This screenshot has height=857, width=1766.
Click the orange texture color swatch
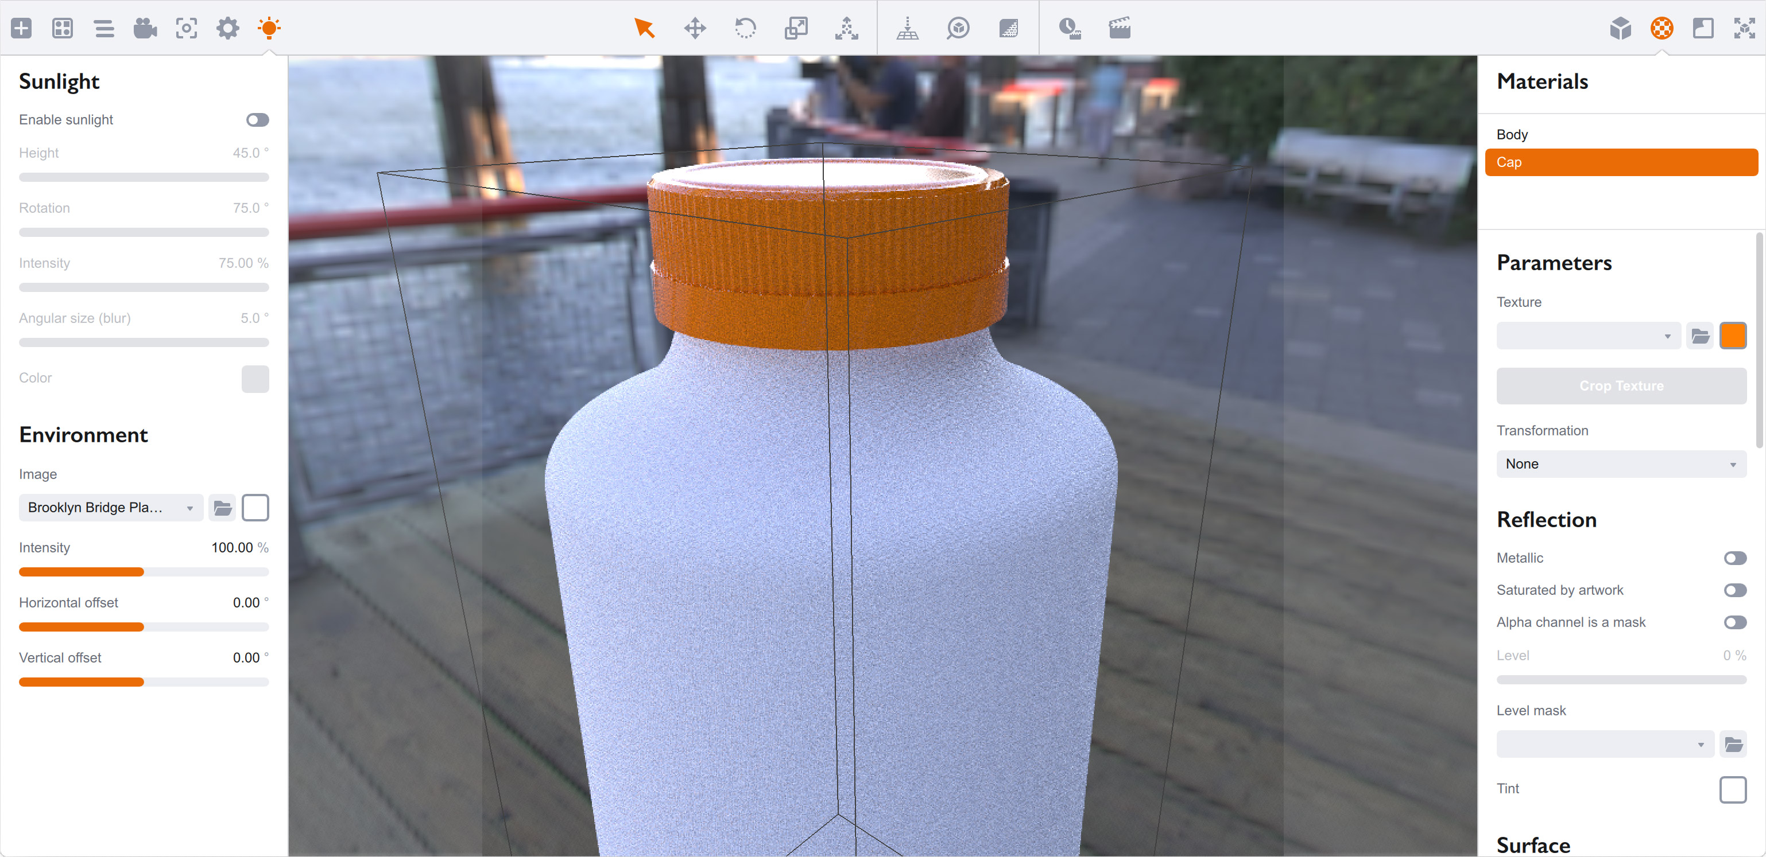tap(1734, 335)
